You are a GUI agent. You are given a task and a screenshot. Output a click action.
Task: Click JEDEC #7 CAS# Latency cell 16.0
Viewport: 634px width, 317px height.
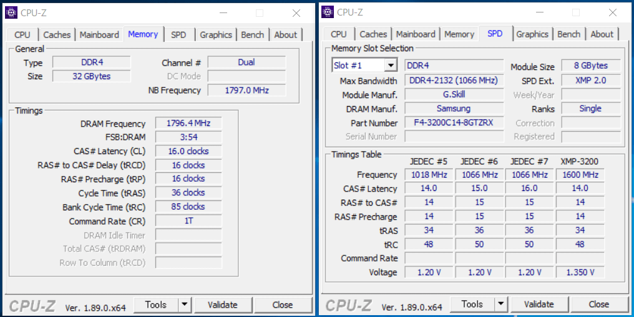pyautogui.click(x=529, y=188)
